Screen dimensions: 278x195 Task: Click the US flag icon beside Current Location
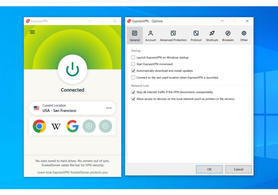click(36, 108)
